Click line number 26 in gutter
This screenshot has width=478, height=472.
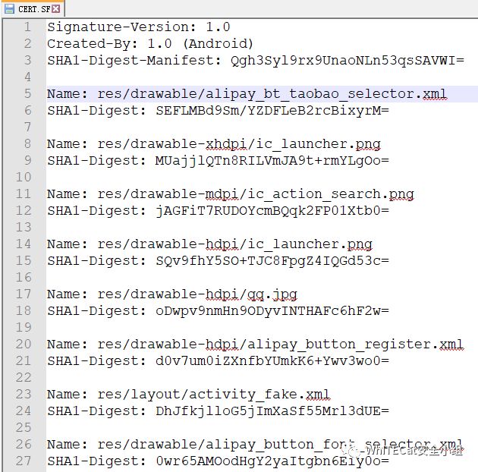point(24,445)
